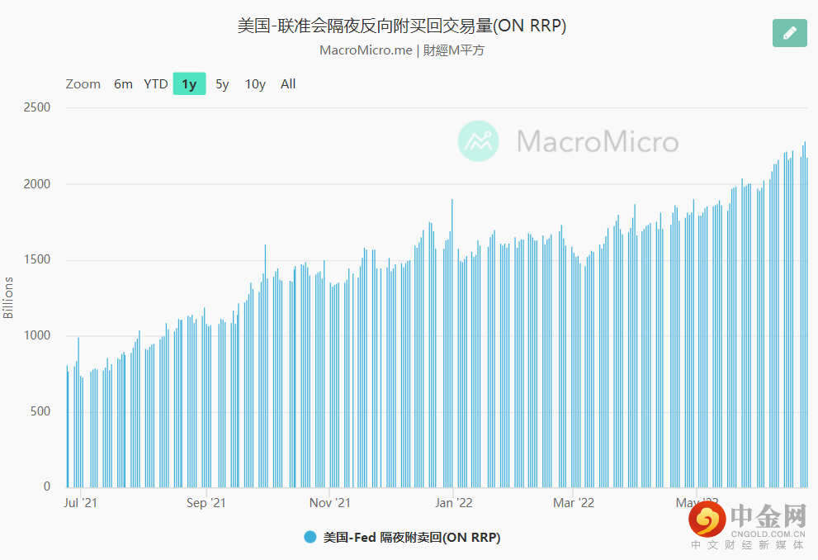Click the green pencil edit button
The height and width of the screenshot is (560, 818).
(x=789, y=33)
